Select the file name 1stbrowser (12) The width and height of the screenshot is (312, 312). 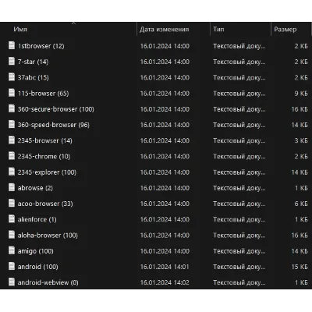[41, 46]
